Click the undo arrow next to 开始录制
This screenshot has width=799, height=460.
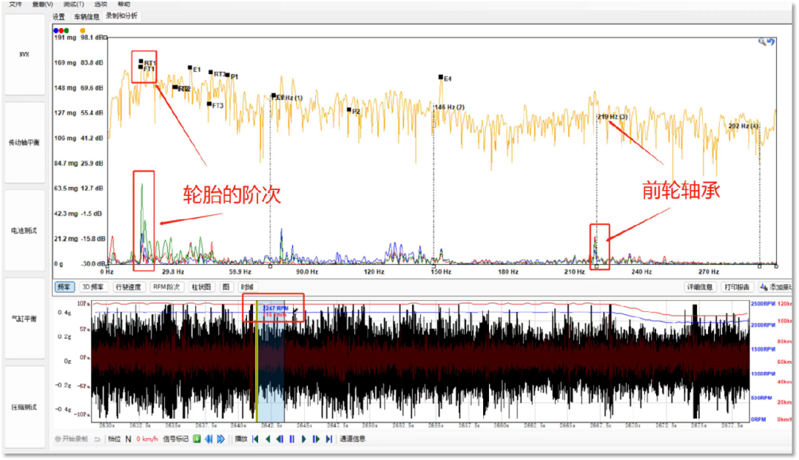pos(98,439)
